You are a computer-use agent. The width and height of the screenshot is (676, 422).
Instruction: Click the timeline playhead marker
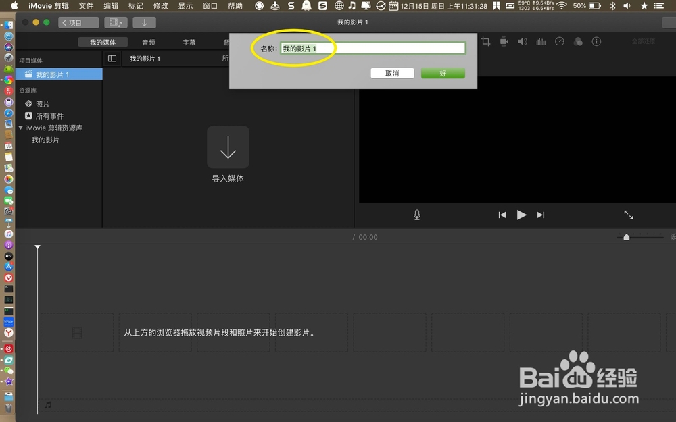[x=37, y=246]
